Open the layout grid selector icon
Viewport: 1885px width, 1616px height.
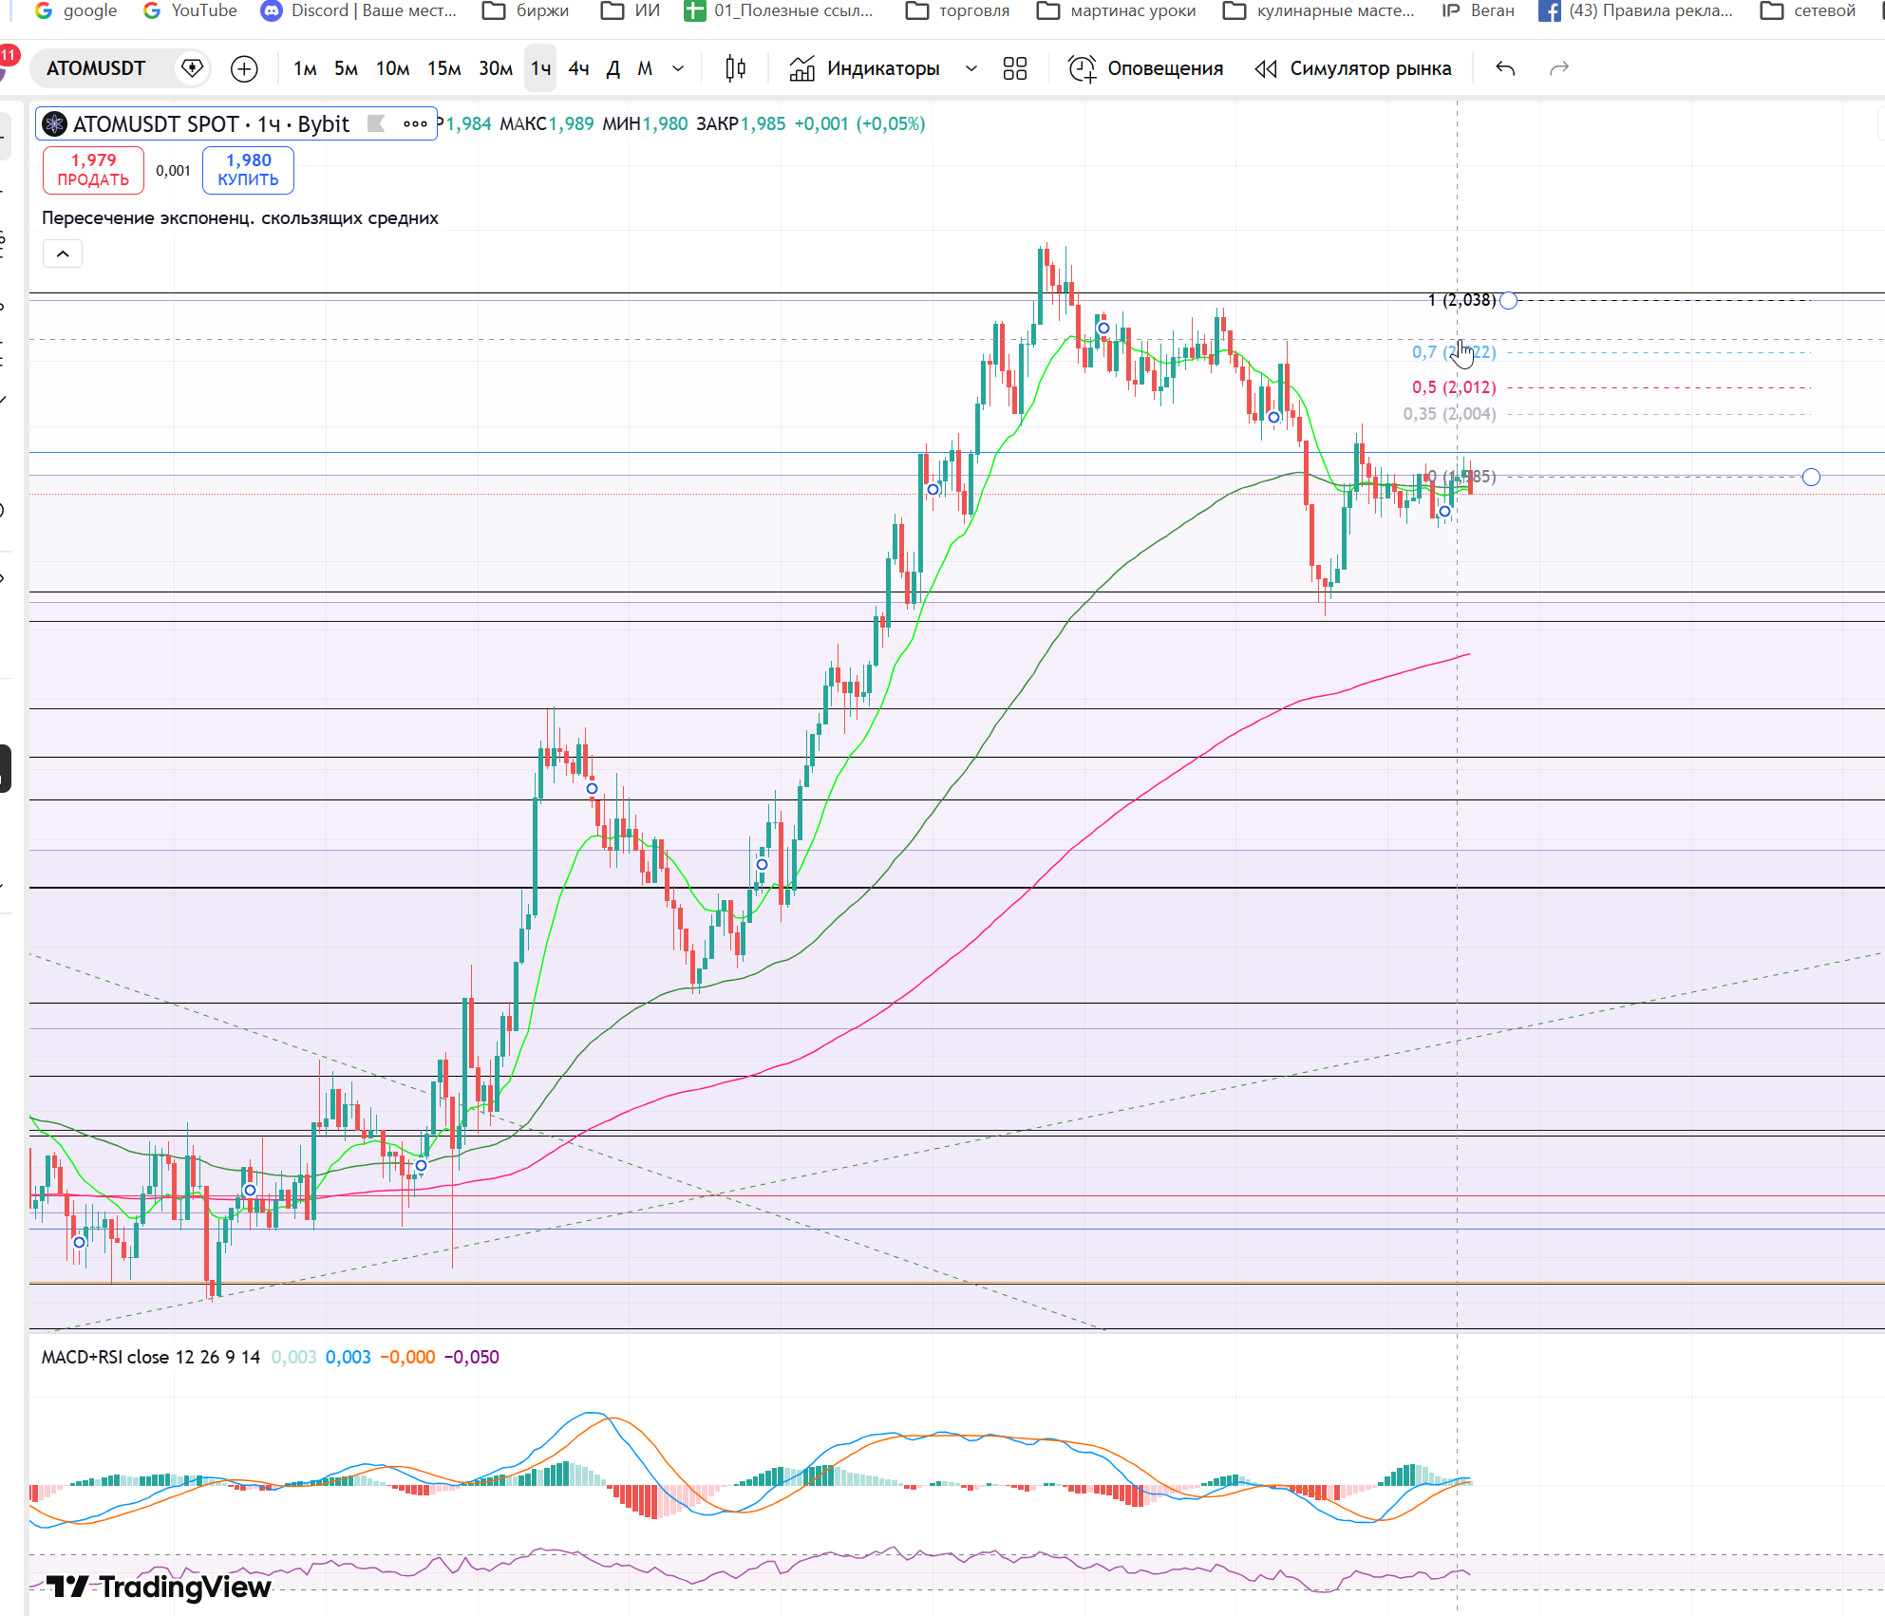pyautogui.click(x=1015, y=68)
